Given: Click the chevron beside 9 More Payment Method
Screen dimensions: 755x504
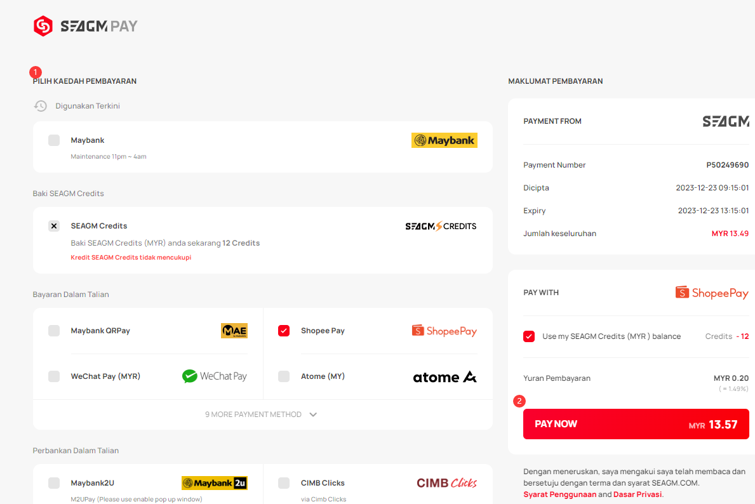Looking at the screenshot, I should [313, 414].
